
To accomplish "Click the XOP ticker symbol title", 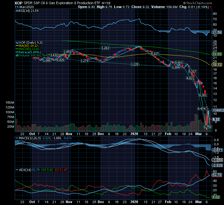I will tap(19, 3).
